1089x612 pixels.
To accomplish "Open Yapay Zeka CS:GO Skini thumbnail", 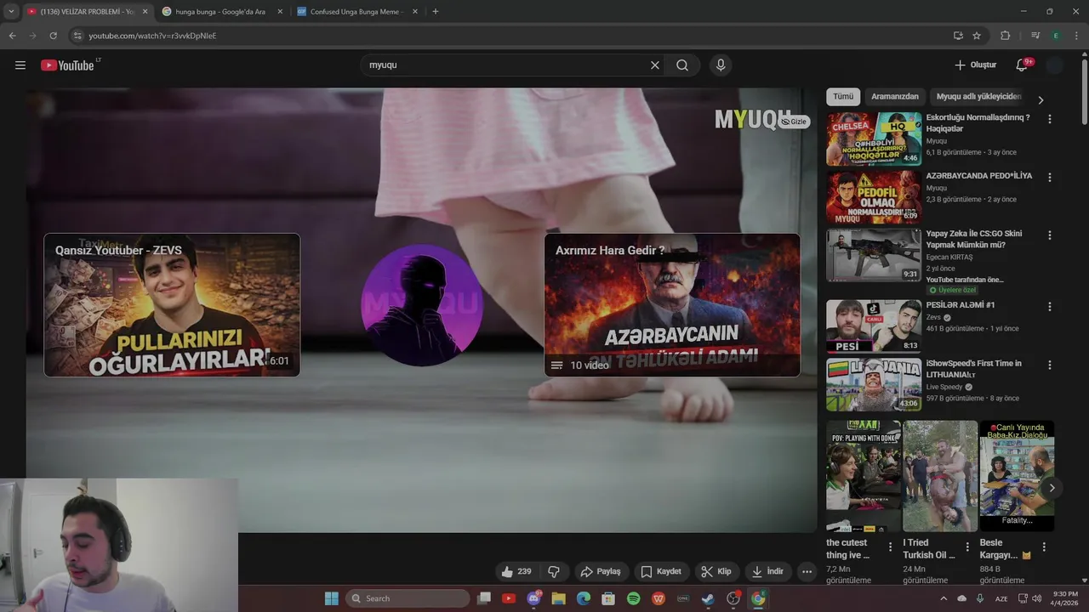I will tap(874, 255).
